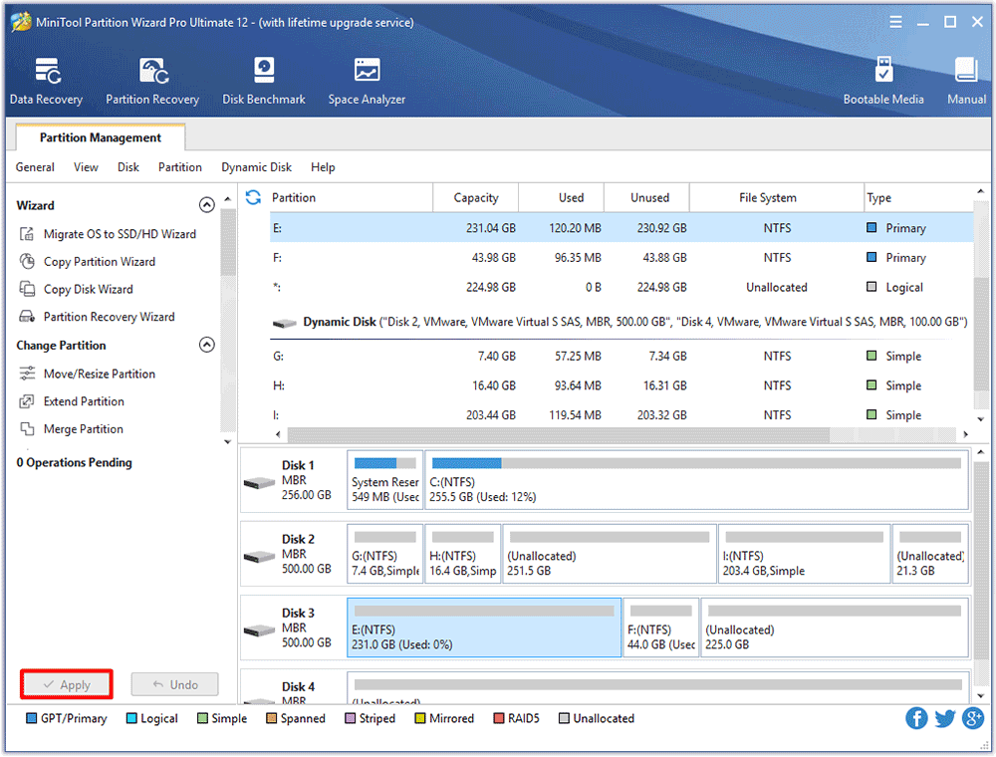Select I:(NTFS) block on Disk 2
Image resolution: width=996 pixels, height=757 pixels.
(804, 553)
